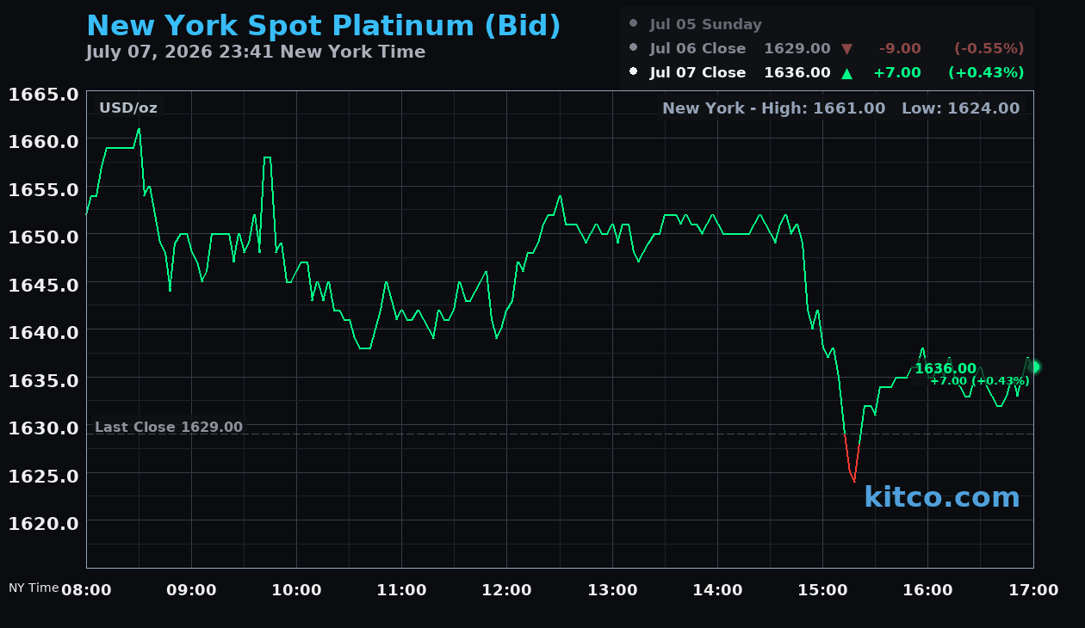Click the (+0.43%) percentage in the legend
1085x628 pixels.
987,72
